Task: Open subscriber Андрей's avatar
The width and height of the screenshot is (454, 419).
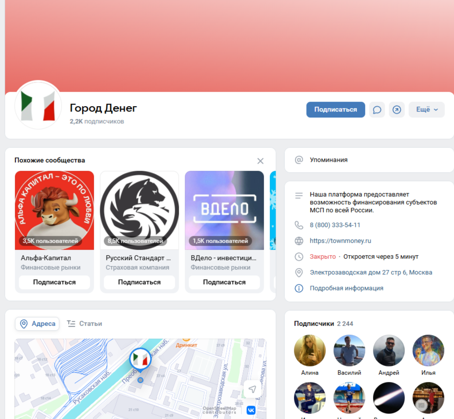Action: click(x=389, y=350)
